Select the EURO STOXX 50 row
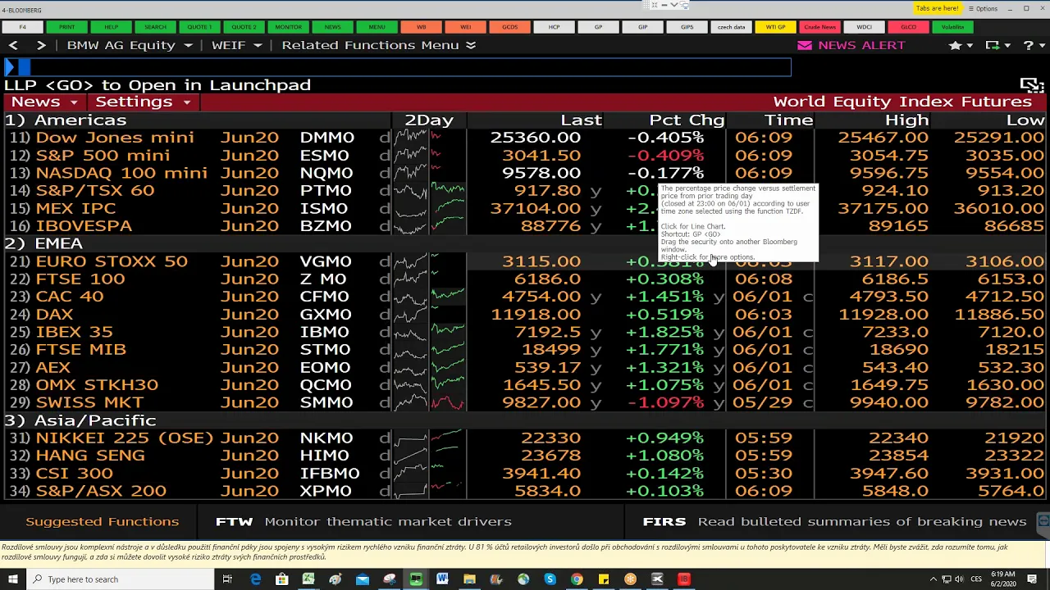The width and height of the screenshot is (1050, 590). coord(525,261)
